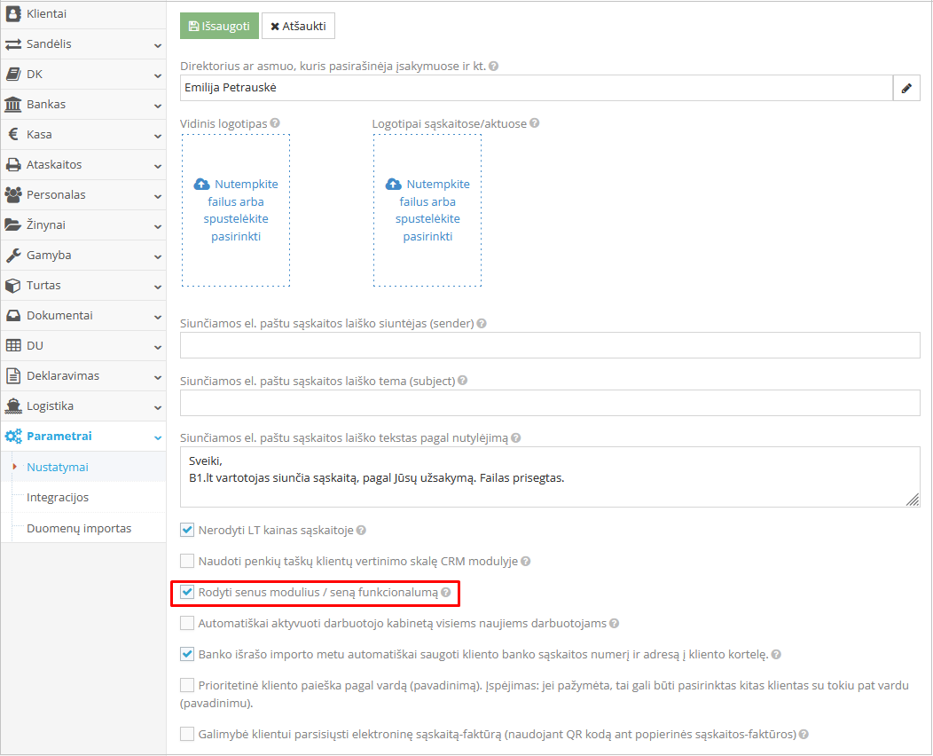The image size is (933, 756).
Task: Enable Automatiškai aktyvuoti darbuotojo kabinetą checkbox
Action: click(187, 623)
